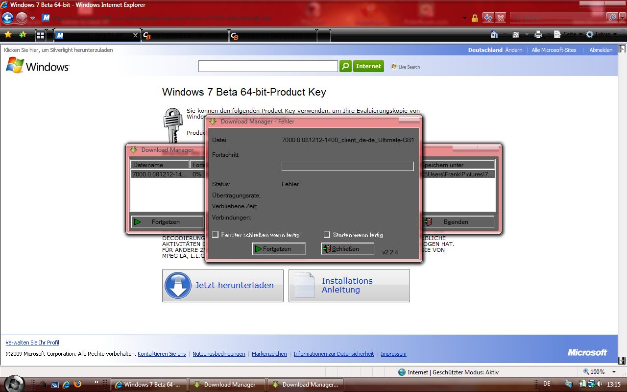Click the Fortschritt progress bar
Screen dimensions: 627x392
pos(348,167)
